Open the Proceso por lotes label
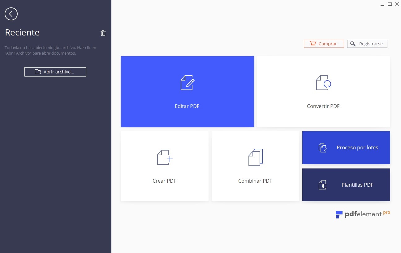The image size is (401, 253). [x=357, y=147]
